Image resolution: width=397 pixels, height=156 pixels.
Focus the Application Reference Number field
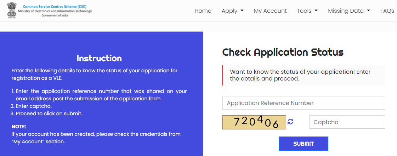pos(304,103)
